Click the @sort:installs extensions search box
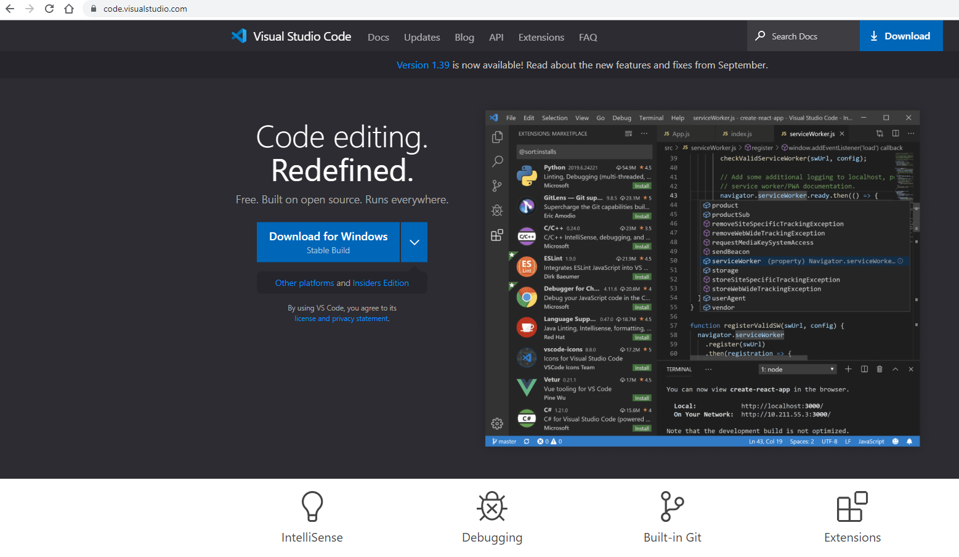Viewport: 959px width, 557px height. (584, 152)
